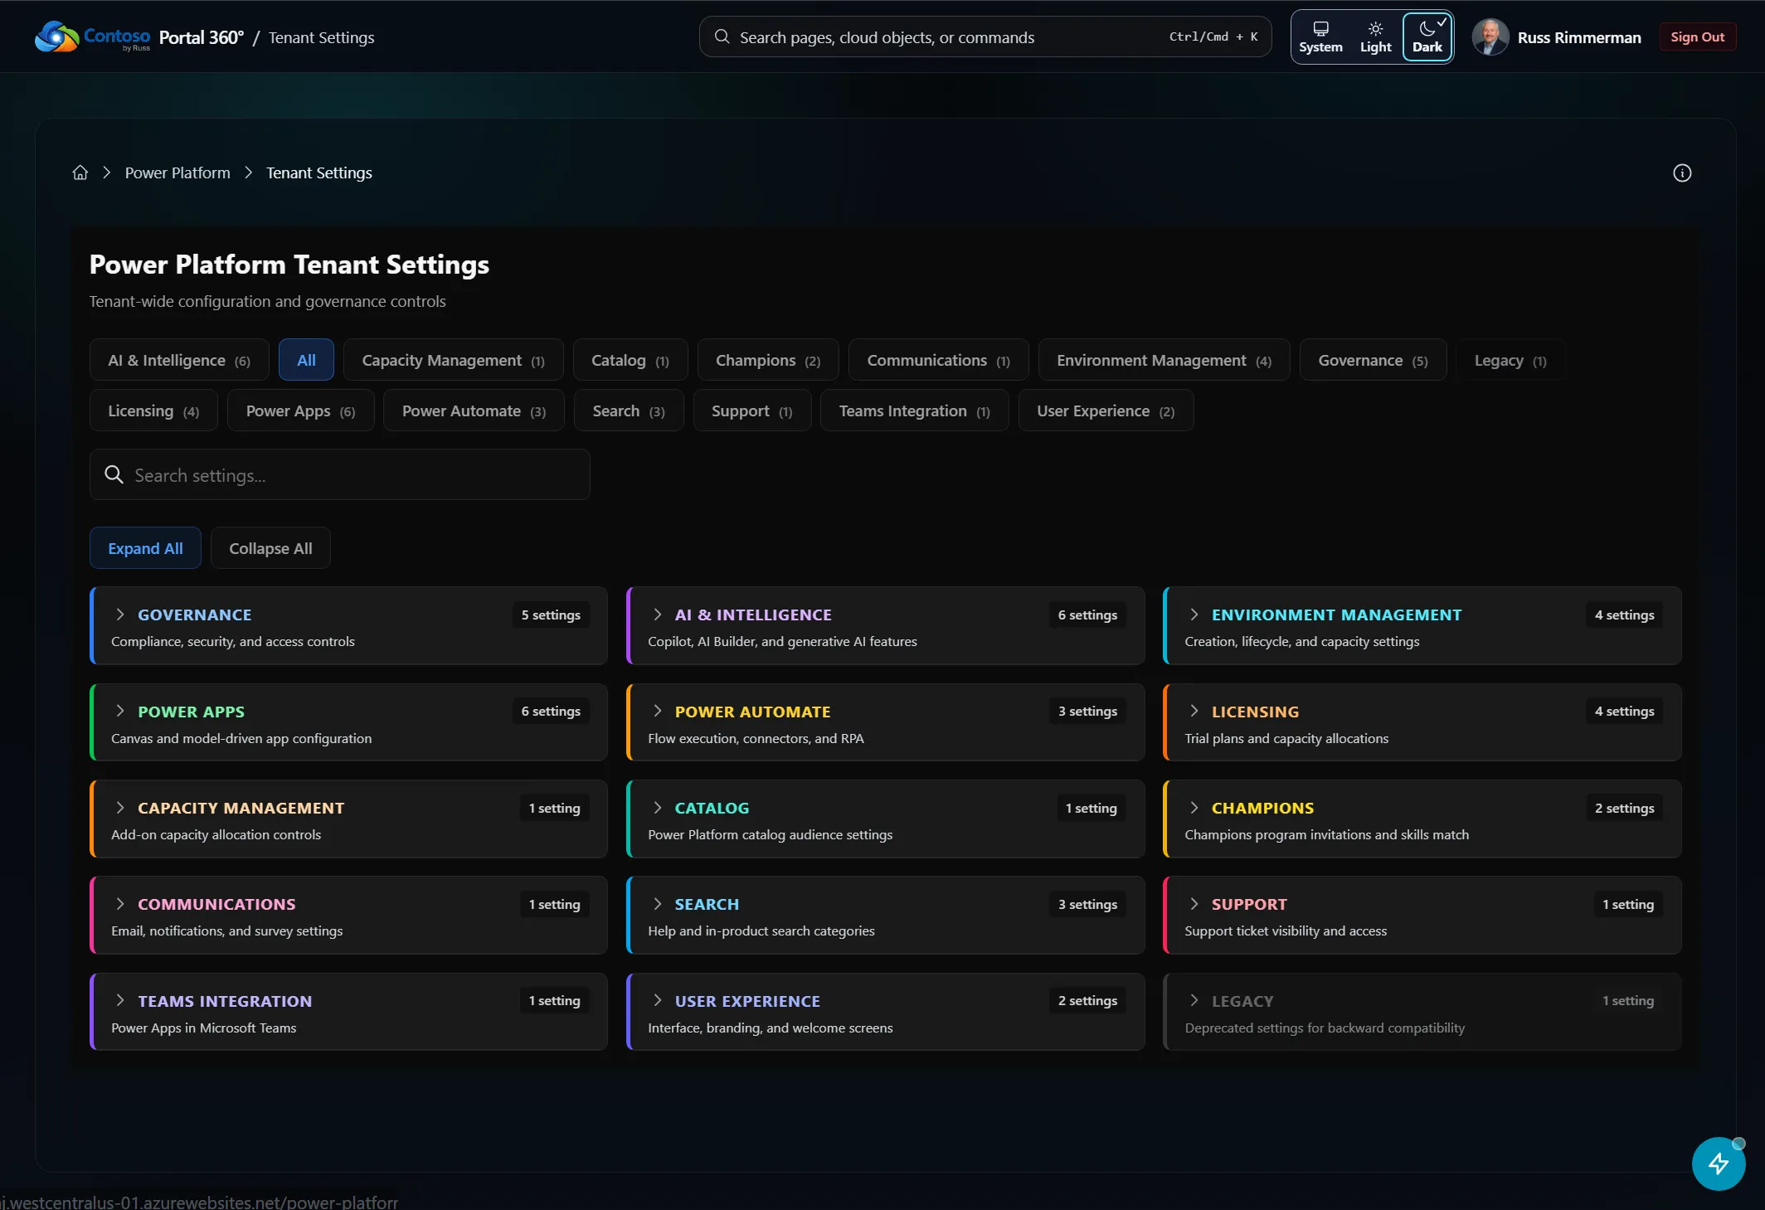Focus the Search settings input field
This screenshot has height=1210, width=1765.
(x=340, y=474)
